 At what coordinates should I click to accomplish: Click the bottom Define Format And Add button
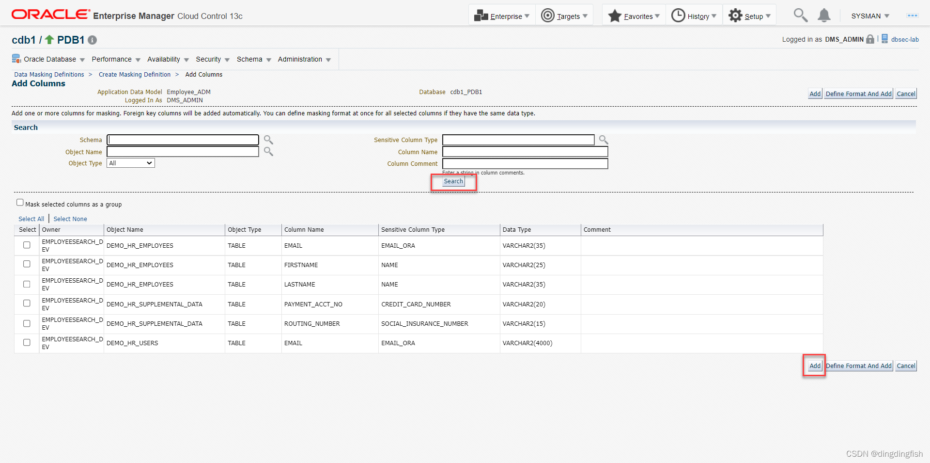(858, 366)
